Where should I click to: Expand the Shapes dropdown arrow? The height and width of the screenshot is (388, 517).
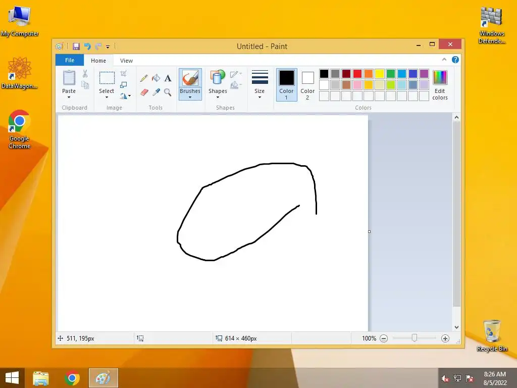(218, 98)
